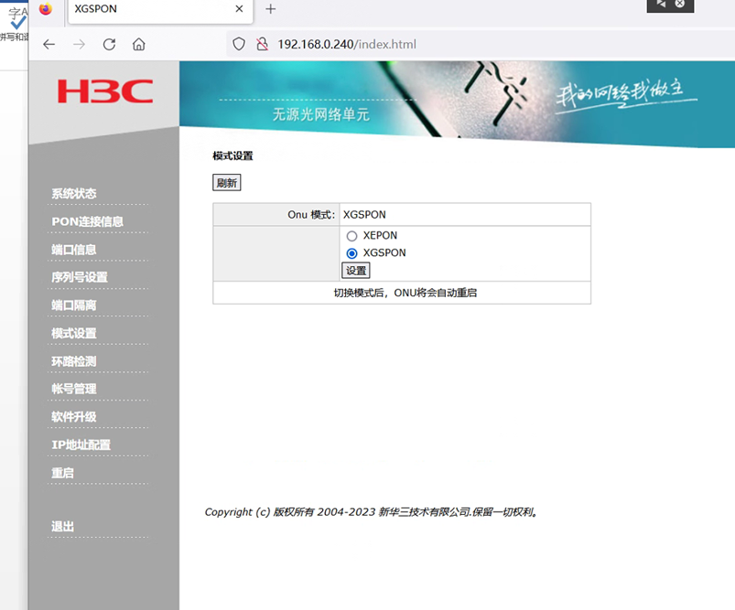Viewport: 735px width, 610px height.
Task: Click the 设置 apply button
Action: click(x=356, y=271)
